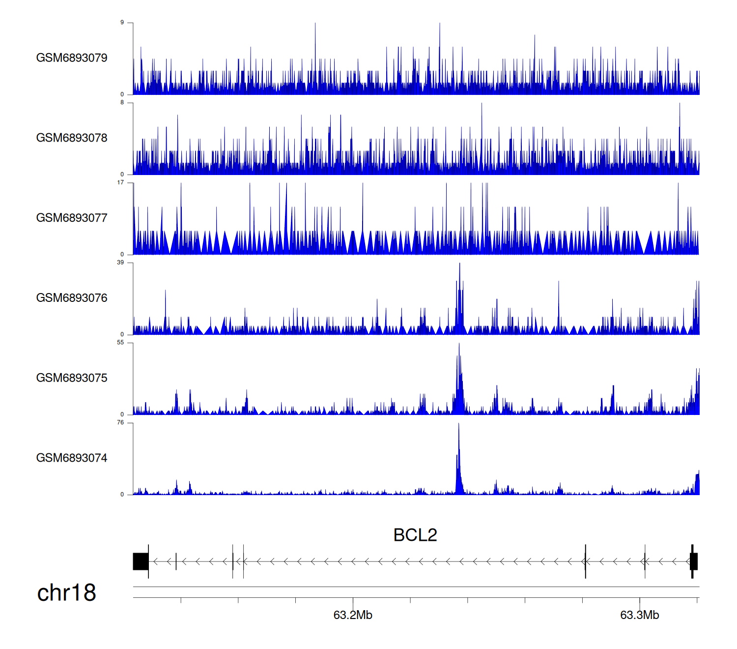Click the y-axis maximum 9 on the top track
The image size is (737, 649).
[x=122, y=23]
